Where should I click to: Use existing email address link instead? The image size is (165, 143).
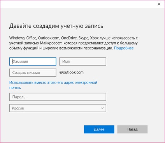[53, 85]
